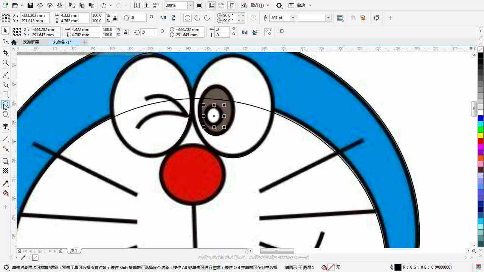Viewport: 484px width, 272px height.
Task: Select the Transparency checkerboard tool
Action: (5, 171)
